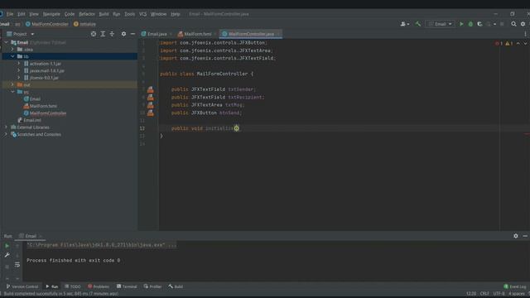
Task: Open Version Control tool window
Action: [x=22, y=286]
